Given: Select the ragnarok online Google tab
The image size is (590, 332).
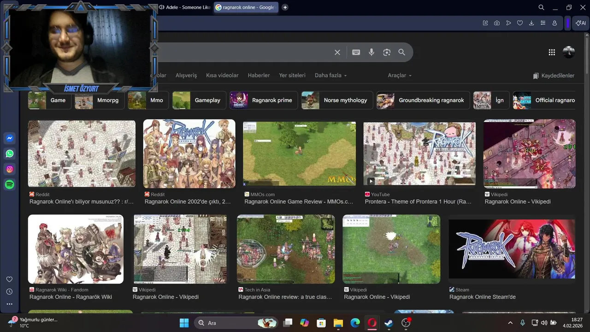Looking at the screenshot, I should pyautogui.click(x=246, y=7).
